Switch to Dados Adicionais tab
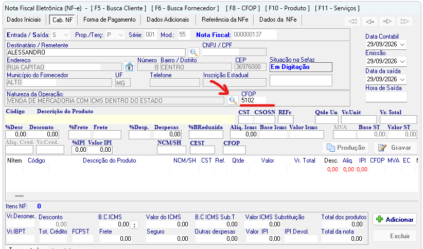423x249 pixels. (168, 20)
